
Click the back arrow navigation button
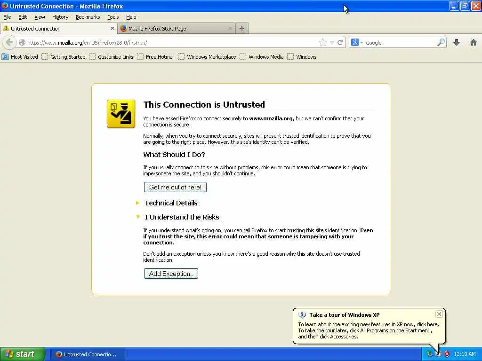pos(9,42)
